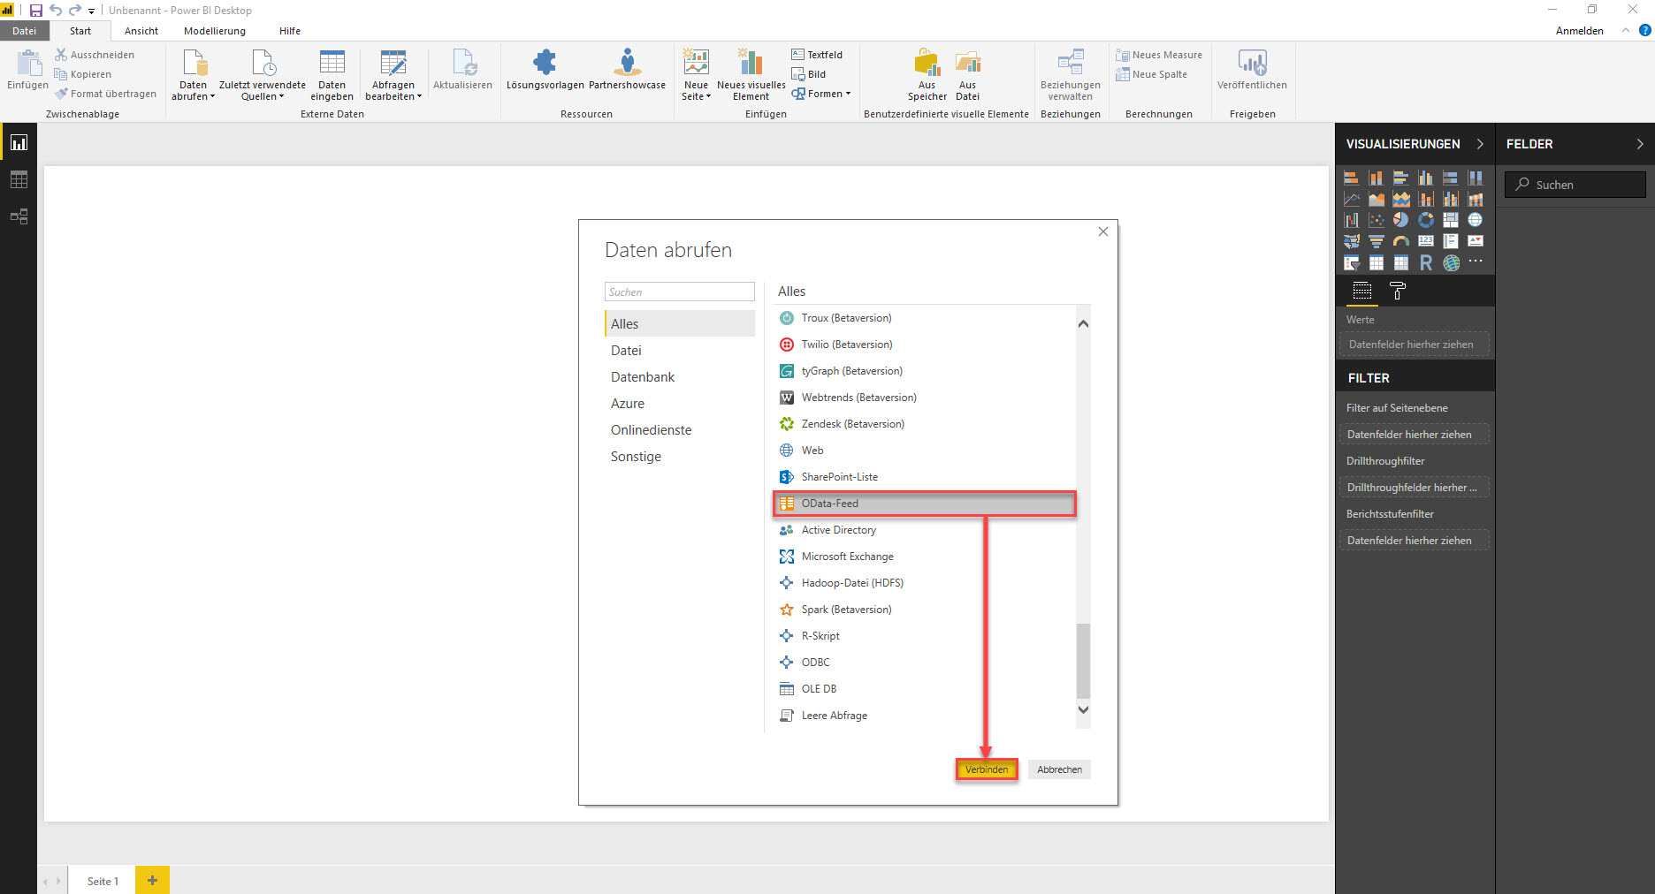
Task: Select the pie chart visualization icon
Action: point(1400,220)
